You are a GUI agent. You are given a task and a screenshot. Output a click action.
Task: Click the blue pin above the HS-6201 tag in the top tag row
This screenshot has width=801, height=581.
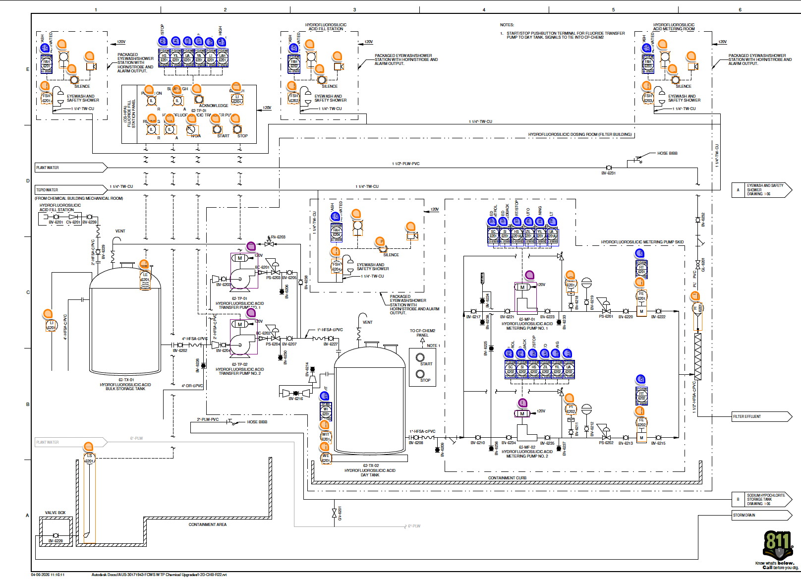(x=163, y=41)
